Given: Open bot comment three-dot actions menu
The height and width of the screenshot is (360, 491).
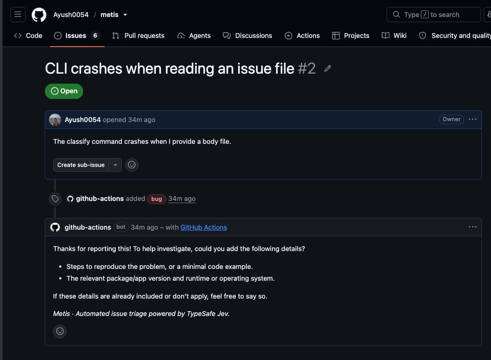Looking at the screenshot, I should click(x=473, y=227).
